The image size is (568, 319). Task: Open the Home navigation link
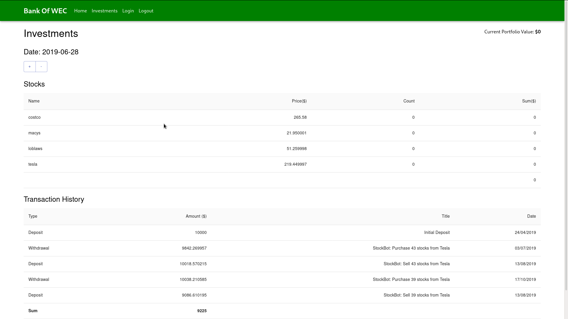(80, 11)
